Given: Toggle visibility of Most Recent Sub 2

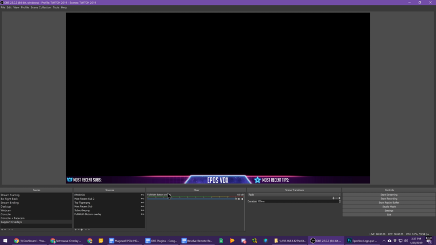Looking at the screenshot, I should (x=142, y=199).
